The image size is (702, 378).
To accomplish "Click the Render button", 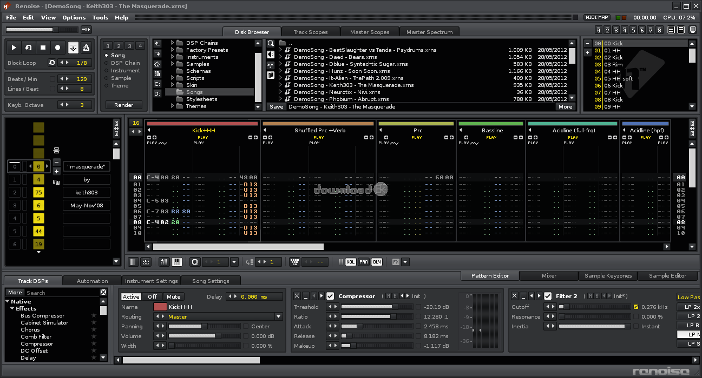I will pos(123,105).
